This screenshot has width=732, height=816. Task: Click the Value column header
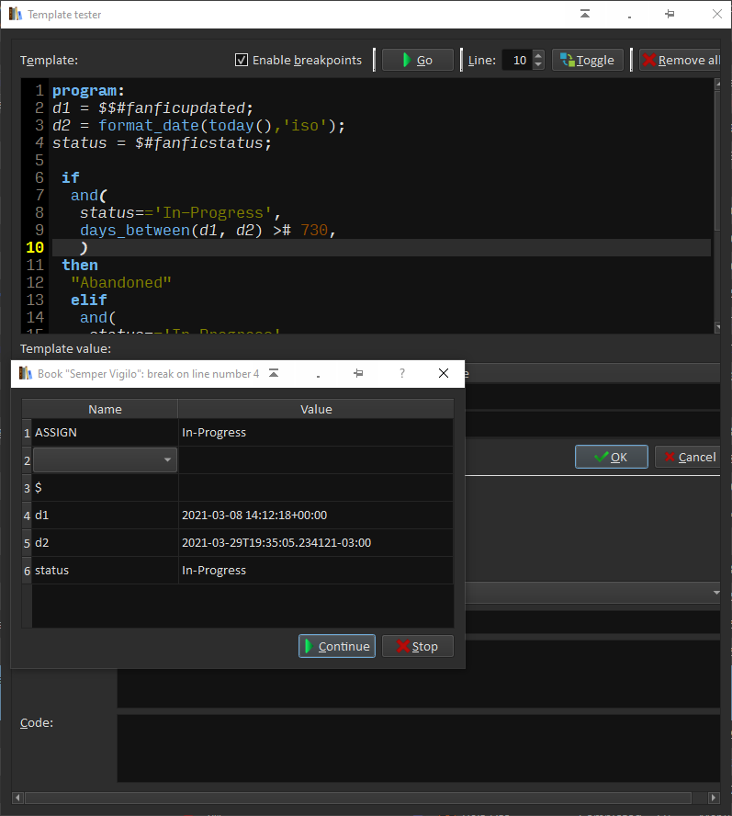pyautogui.click(x=316, y=409)
